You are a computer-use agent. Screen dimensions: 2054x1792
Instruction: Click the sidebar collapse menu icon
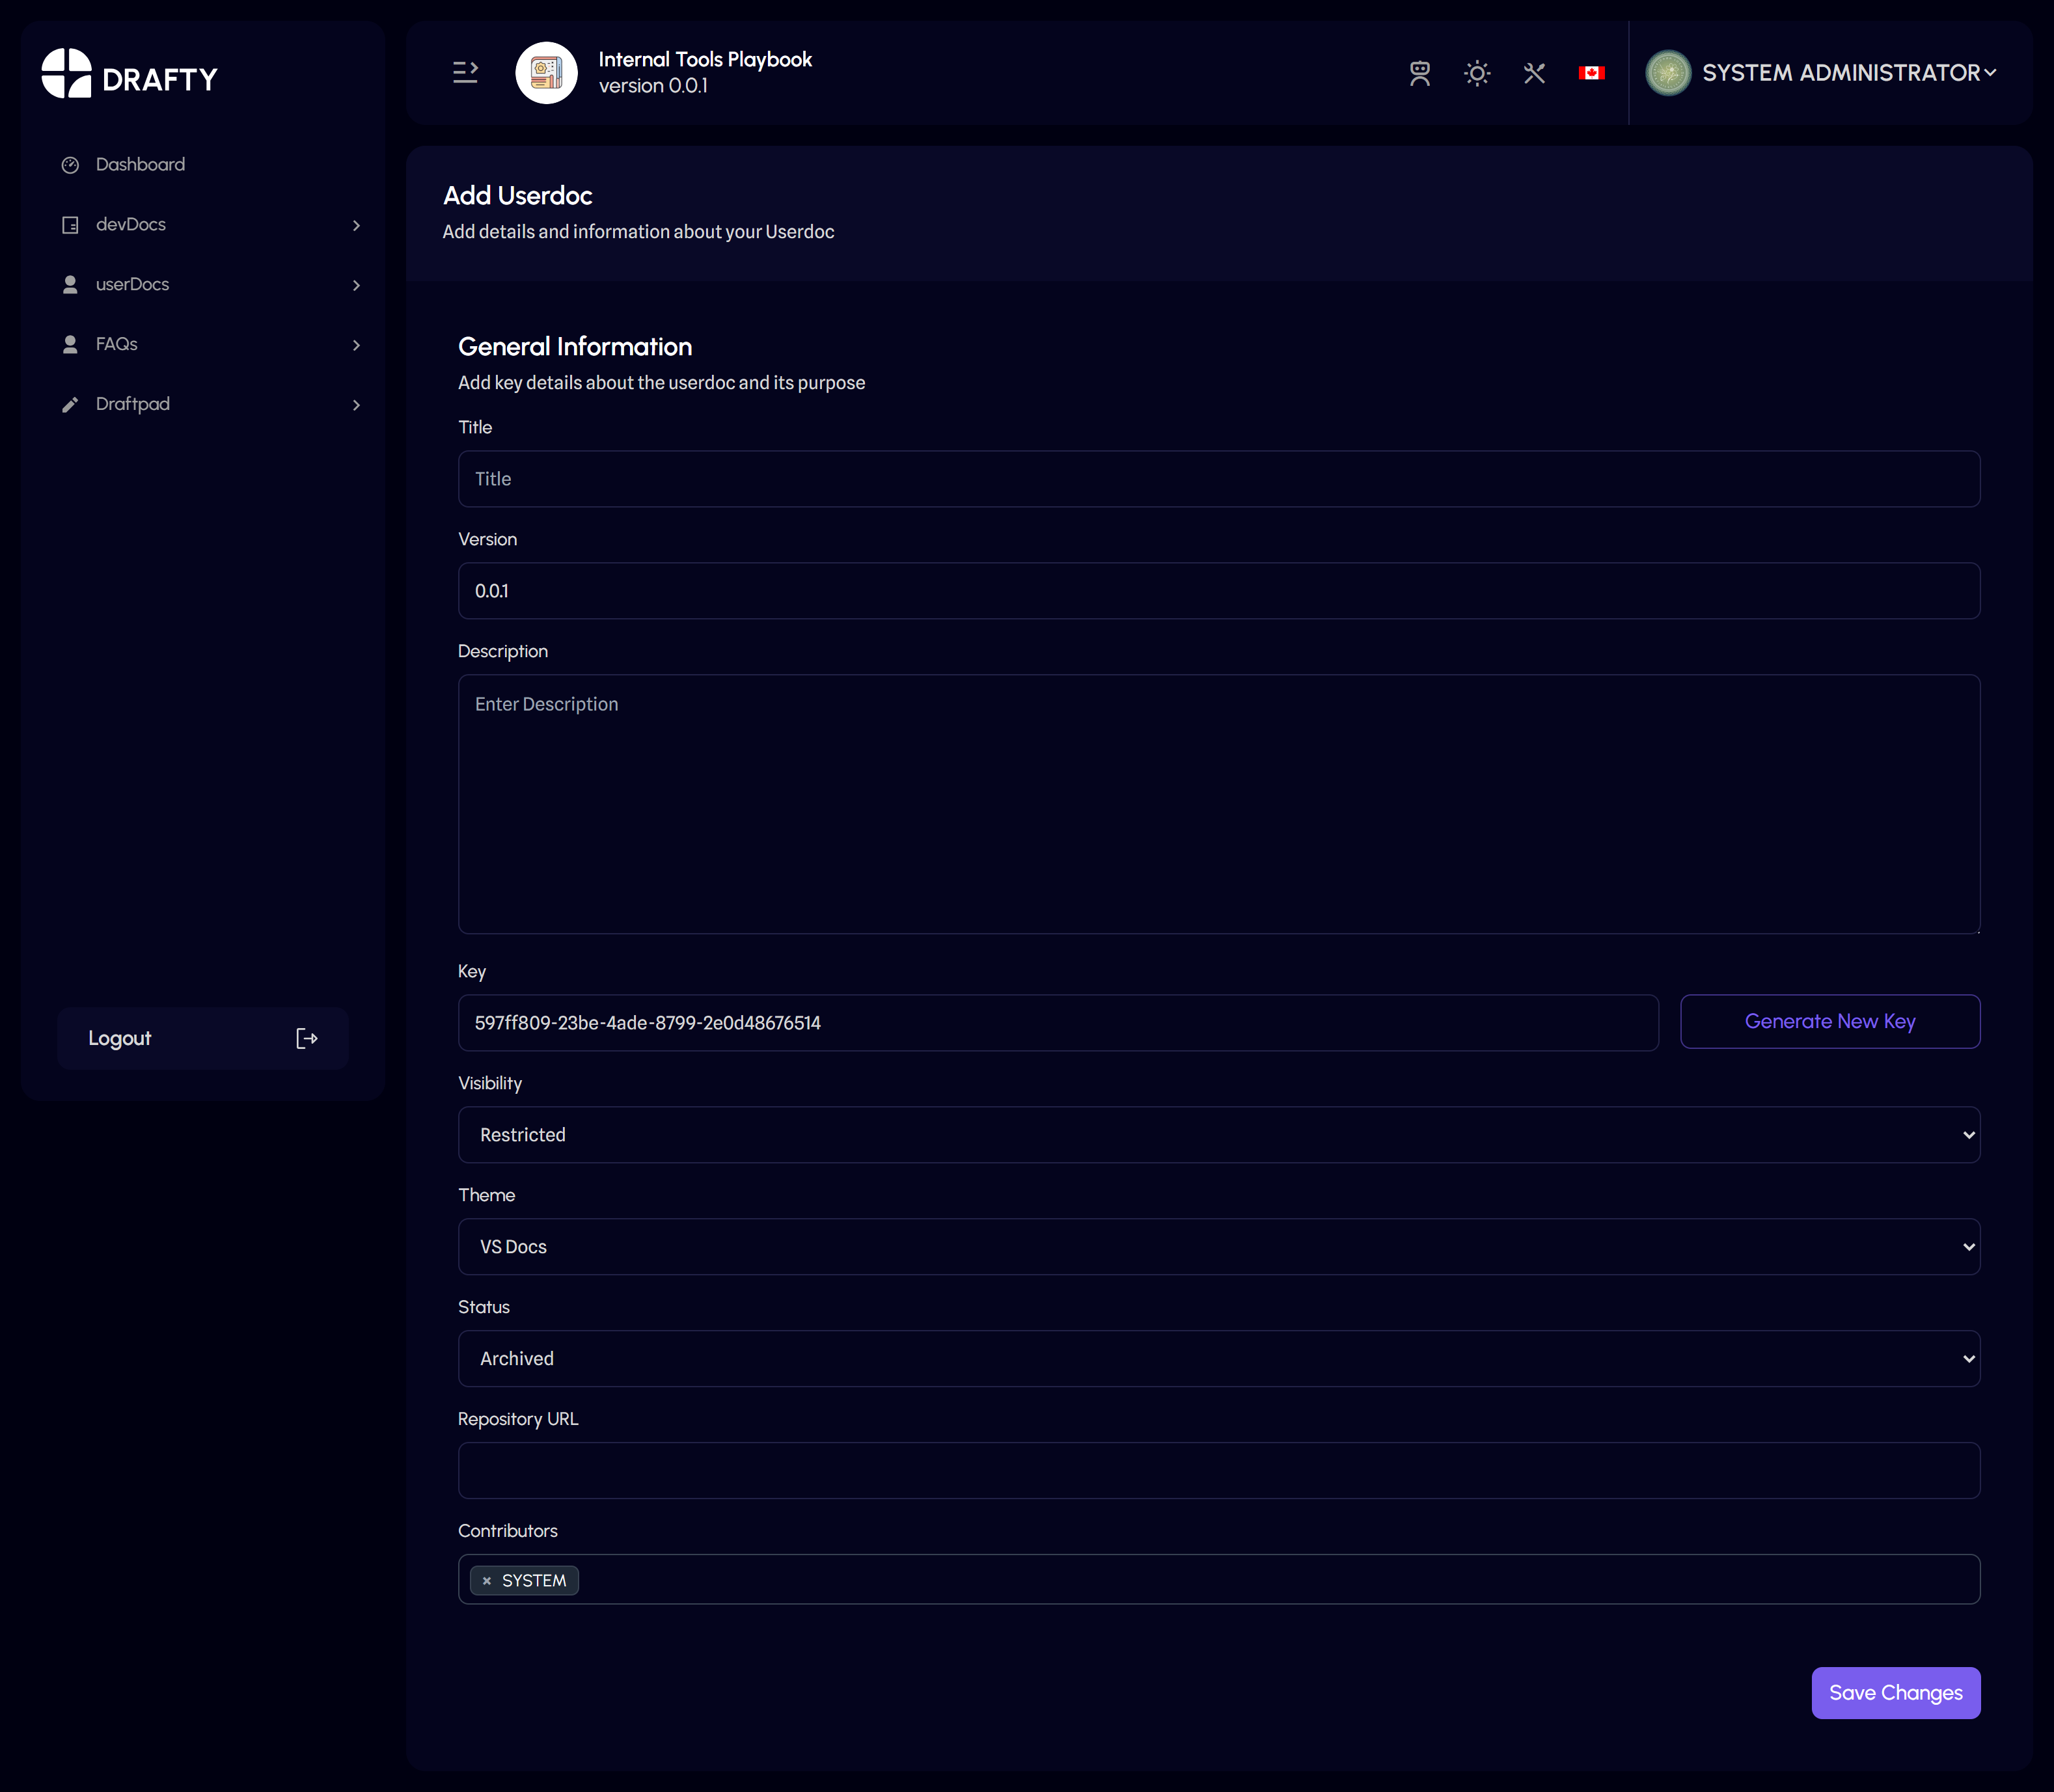click(x=465, y=72)
